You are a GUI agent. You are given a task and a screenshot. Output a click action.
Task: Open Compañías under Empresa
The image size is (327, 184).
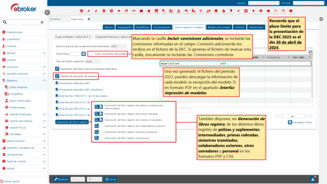[x=14, y=94]
